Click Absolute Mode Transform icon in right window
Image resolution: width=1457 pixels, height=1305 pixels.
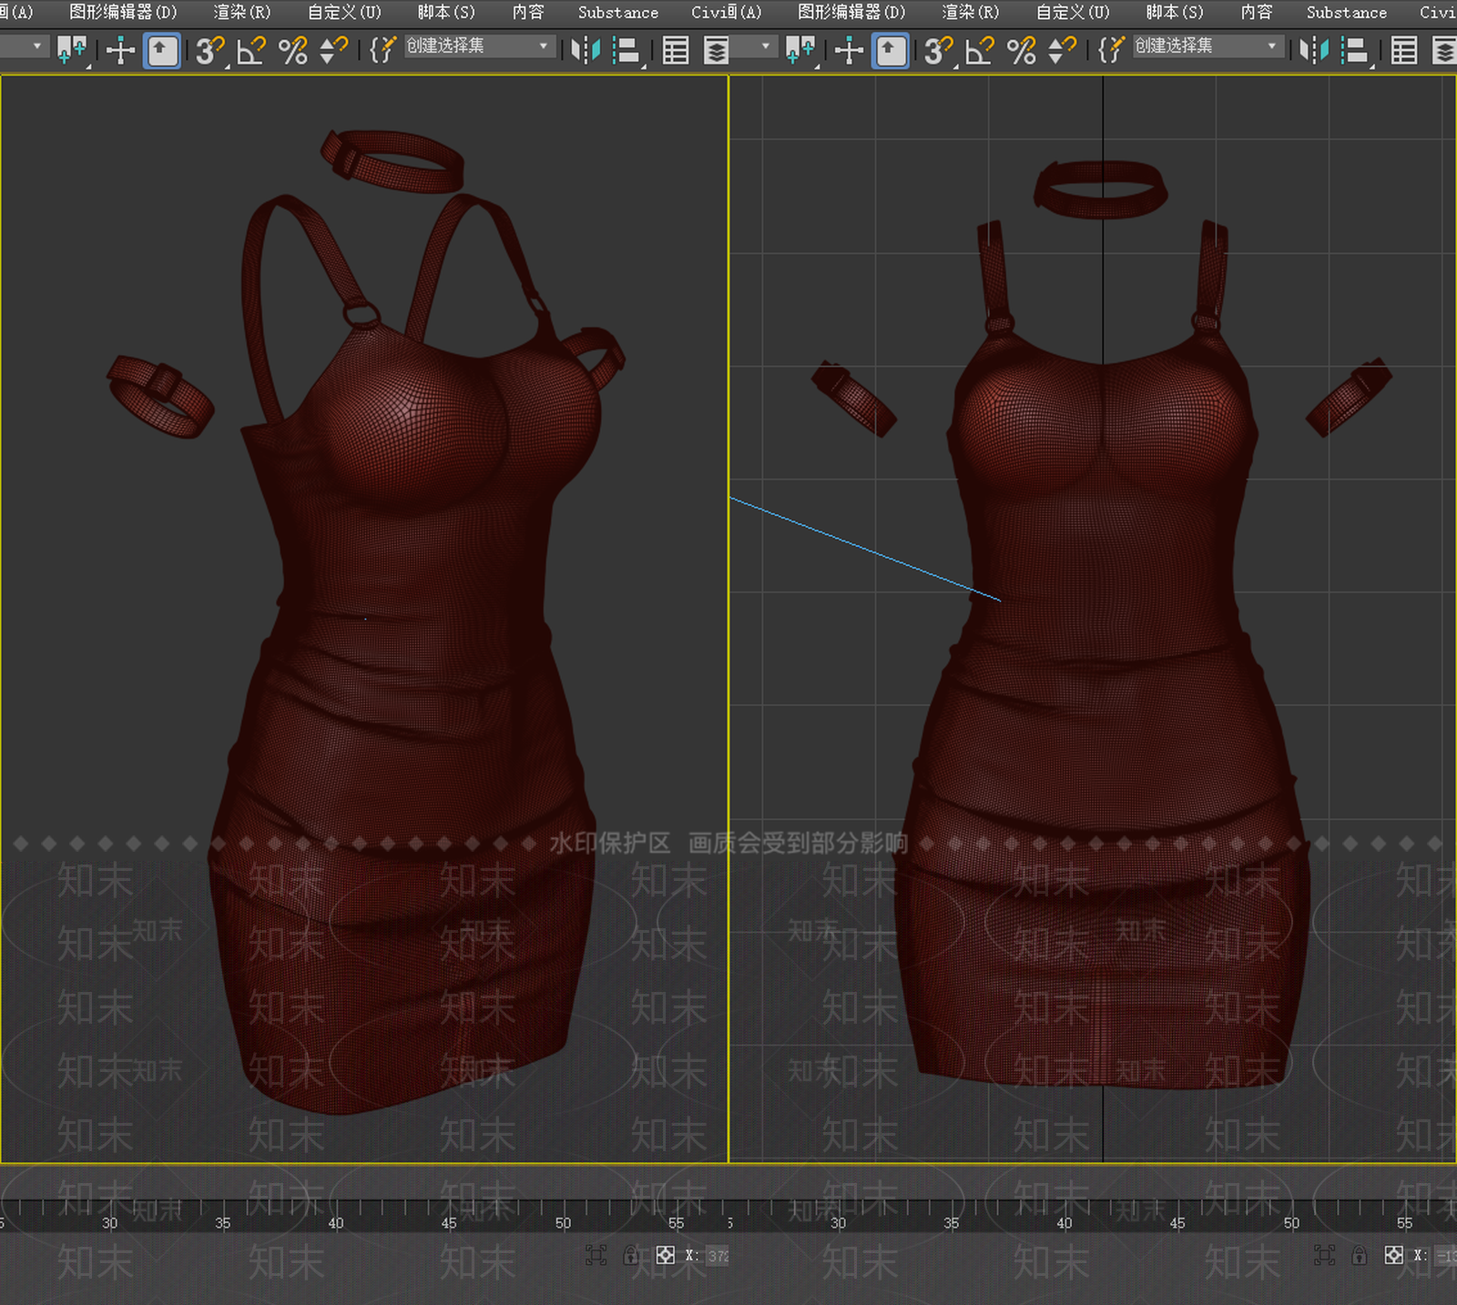[x=1394, y=1256]
